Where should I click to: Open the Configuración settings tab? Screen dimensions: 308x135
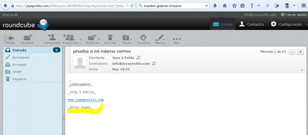point(286,24)
